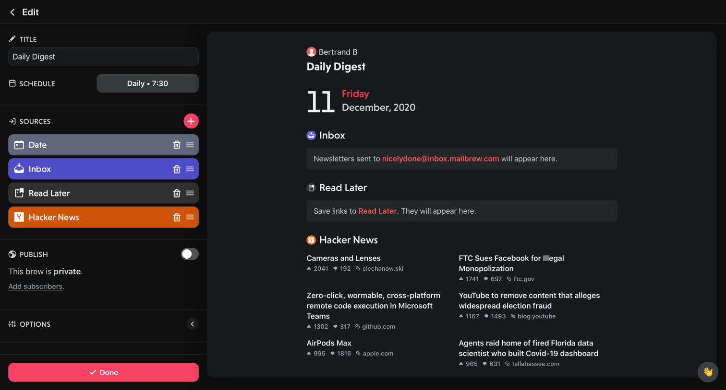Open the Microsoft Teams remote code story
This screenshot has height=390, width=726.
click(373, 306)
